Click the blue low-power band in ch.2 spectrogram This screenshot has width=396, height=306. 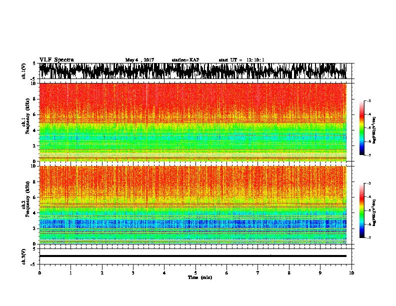[x=193, y=223]
